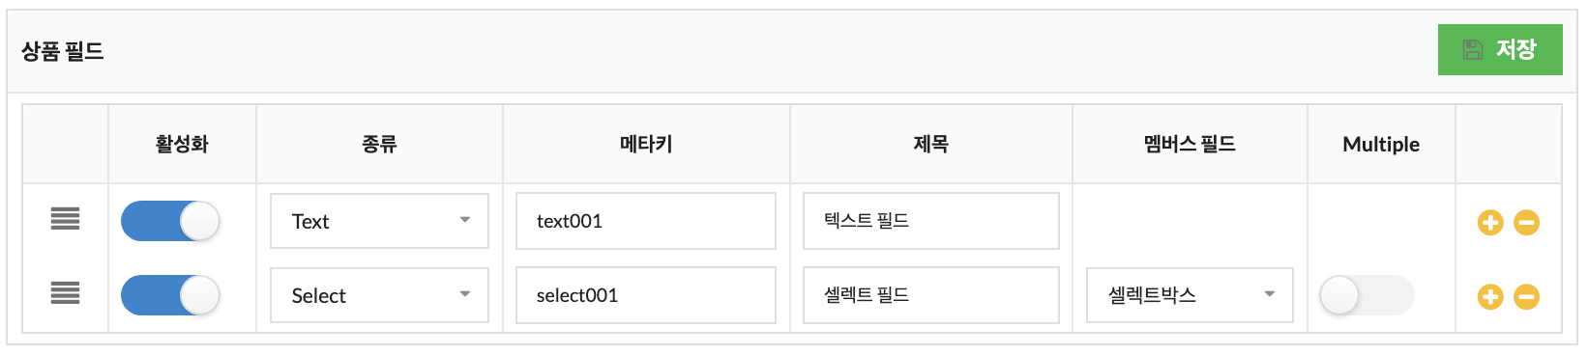Expand the 셀렉트박스 members field dropdown
This screenshot has height=355, width=1588.
point(1190,295)
